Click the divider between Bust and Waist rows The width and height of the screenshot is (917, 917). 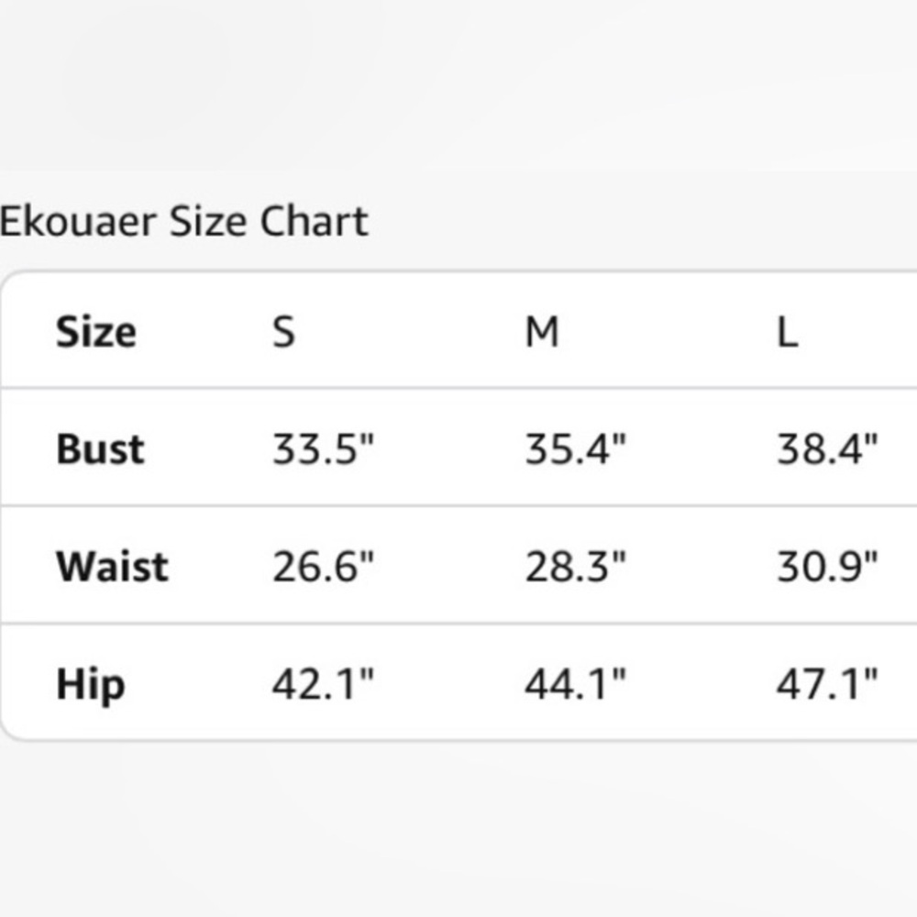click(458, 505)
